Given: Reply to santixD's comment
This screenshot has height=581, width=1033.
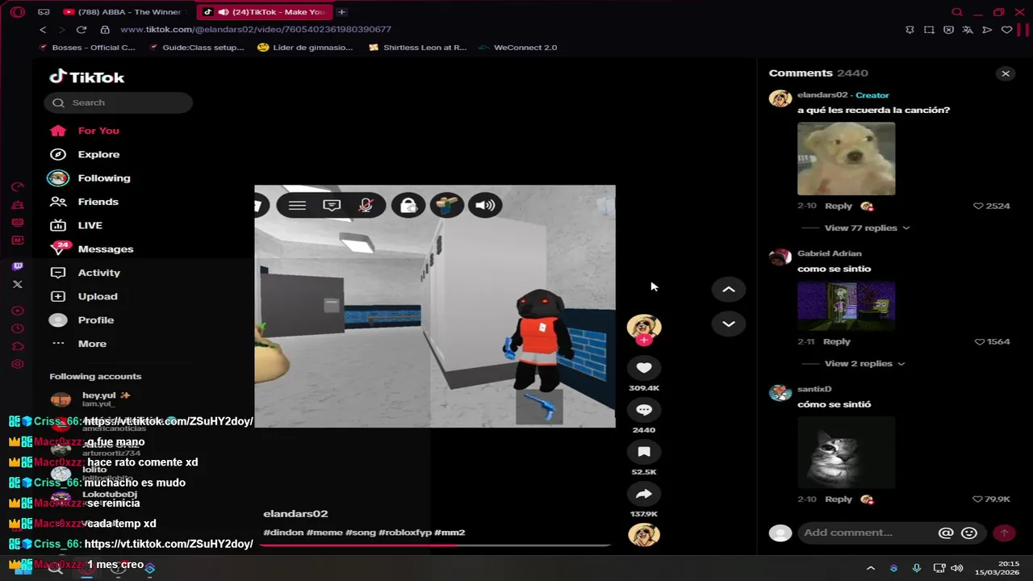Looking at the screenshot, I should pyautogui.click(x=838, y=499).
